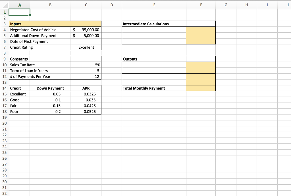Select the 'Sales Tax Rate' label
Screen dimensions: 291x196
pyautogui.click(x=40, y=65)
